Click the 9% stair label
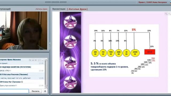This screenshot has width=171, height=96. coord(139,69)
